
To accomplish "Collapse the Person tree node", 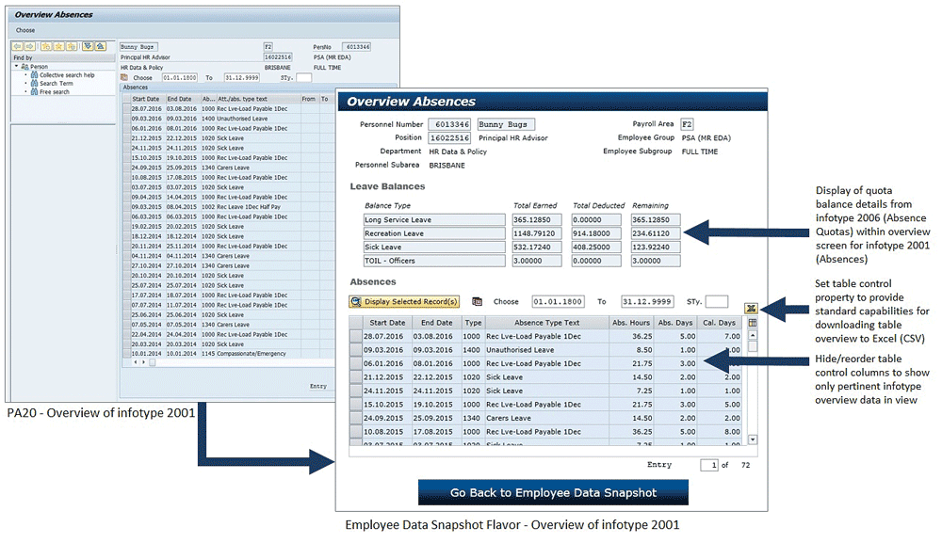I will click(x=17, y=67).
